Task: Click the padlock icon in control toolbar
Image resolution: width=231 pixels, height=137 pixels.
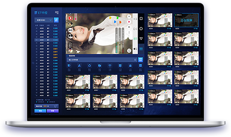Action: [x=130, y=66]
